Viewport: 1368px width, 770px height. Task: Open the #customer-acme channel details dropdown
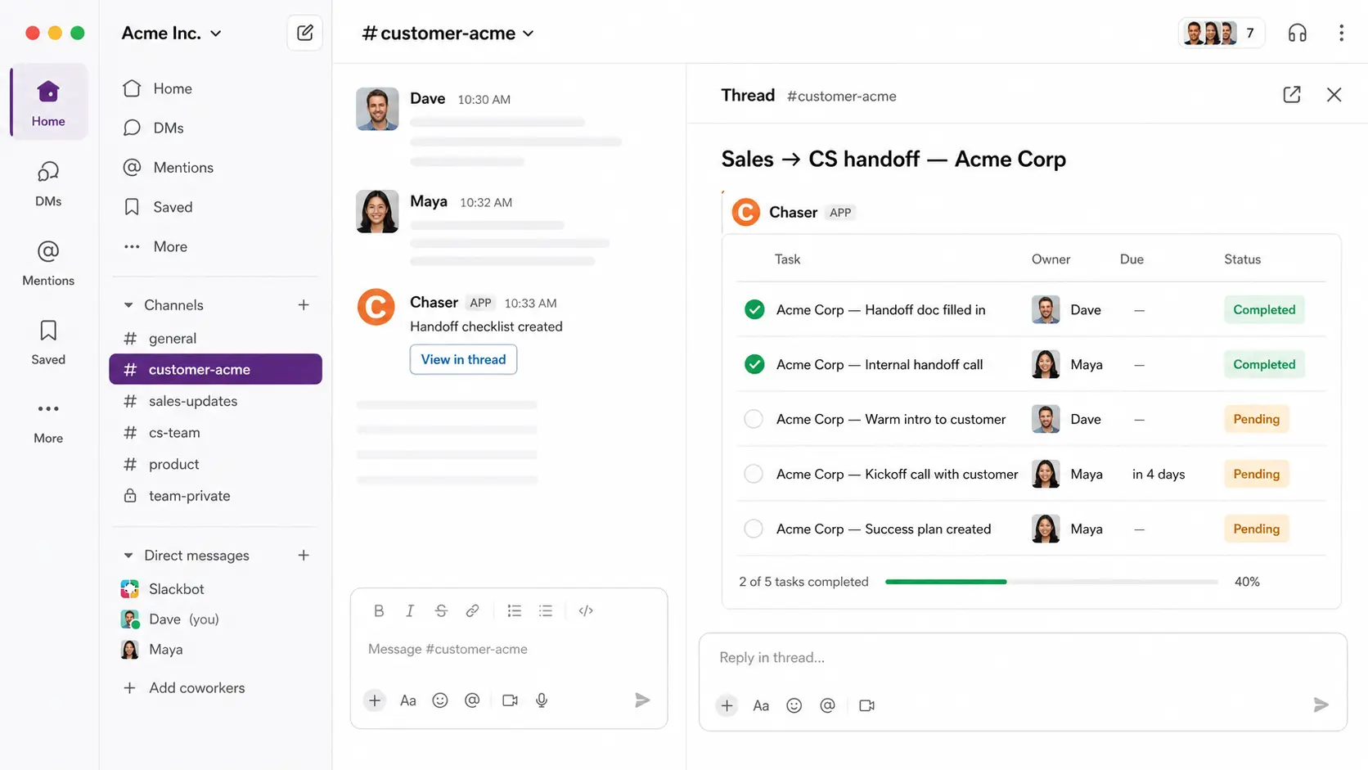click(x=448, y=33)
